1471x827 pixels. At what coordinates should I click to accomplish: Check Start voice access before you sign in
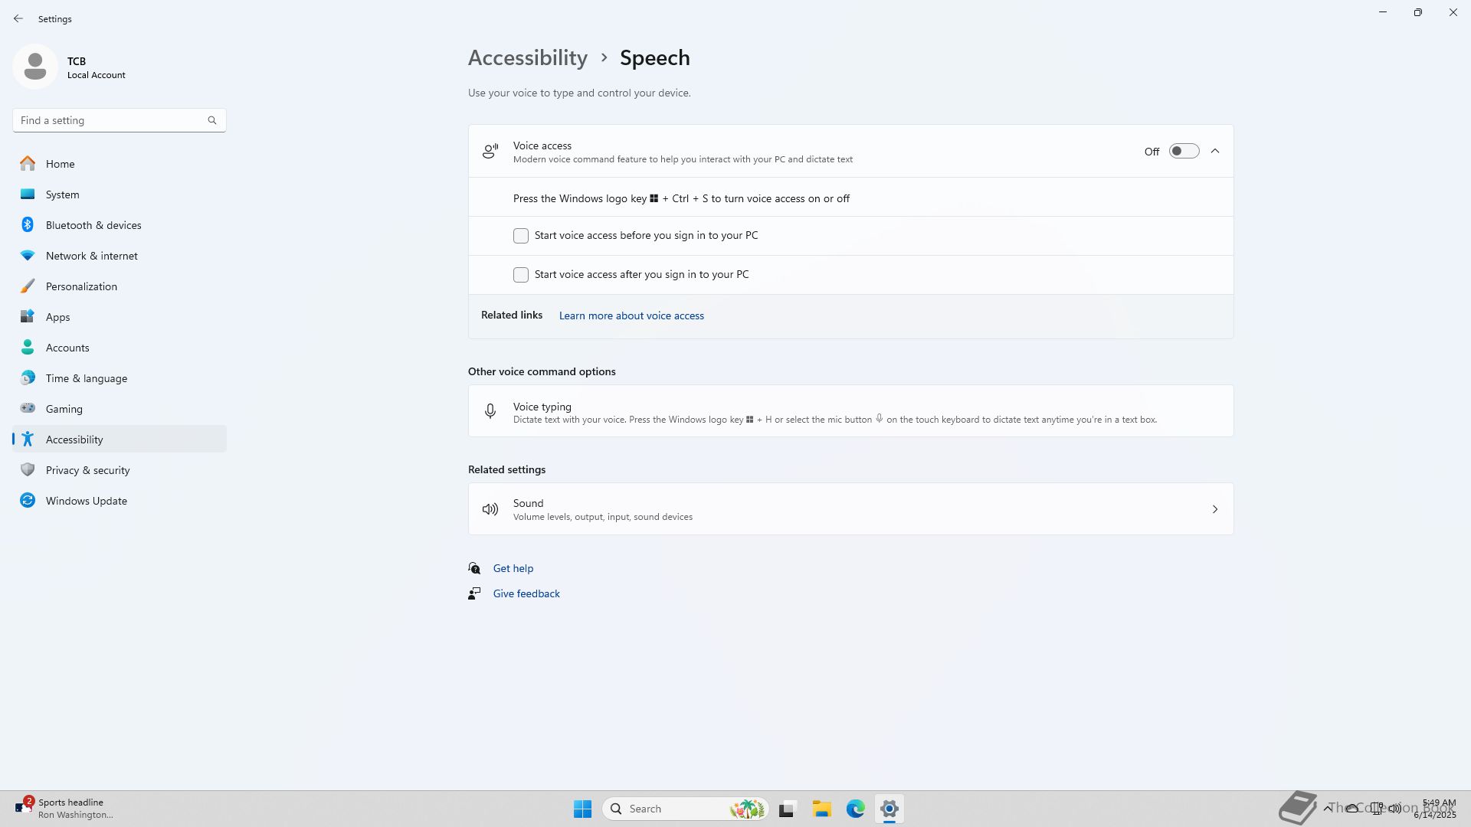point(521,236)
